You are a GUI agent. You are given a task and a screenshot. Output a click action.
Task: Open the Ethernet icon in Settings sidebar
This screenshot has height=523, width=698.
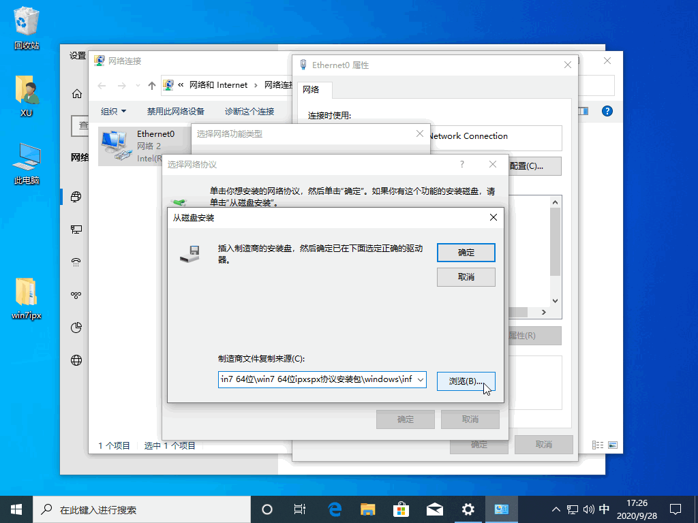tap(76, 229)
